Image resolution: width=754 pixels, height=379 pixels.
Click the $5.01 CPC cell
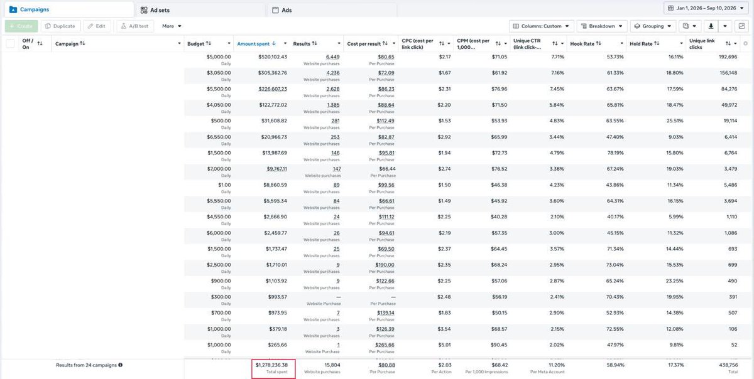point(444,344)
